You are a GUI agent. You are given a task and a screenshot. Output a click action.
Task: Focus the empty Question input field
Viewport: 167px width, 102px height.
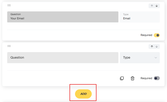[x=63, y=58]
